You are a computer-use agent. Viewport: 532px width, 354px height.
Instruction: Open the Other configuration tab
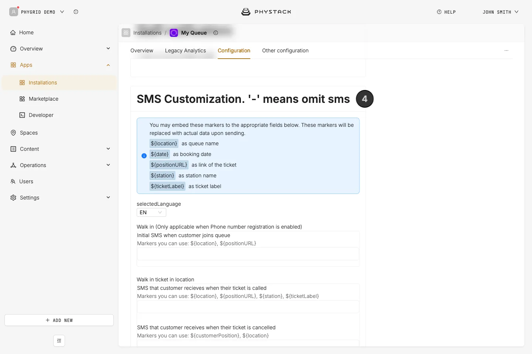coord(285,51)
